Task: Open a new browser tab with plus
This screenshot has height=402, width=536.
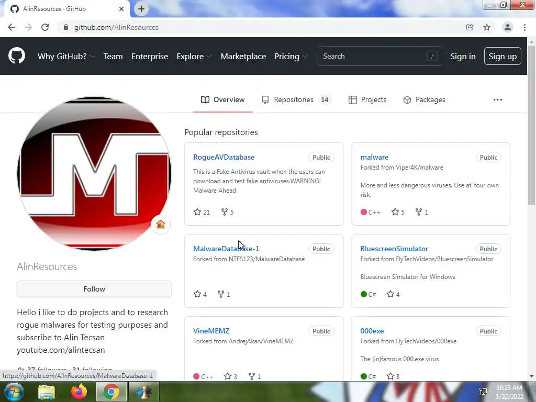Action: [x=141, y=9]
